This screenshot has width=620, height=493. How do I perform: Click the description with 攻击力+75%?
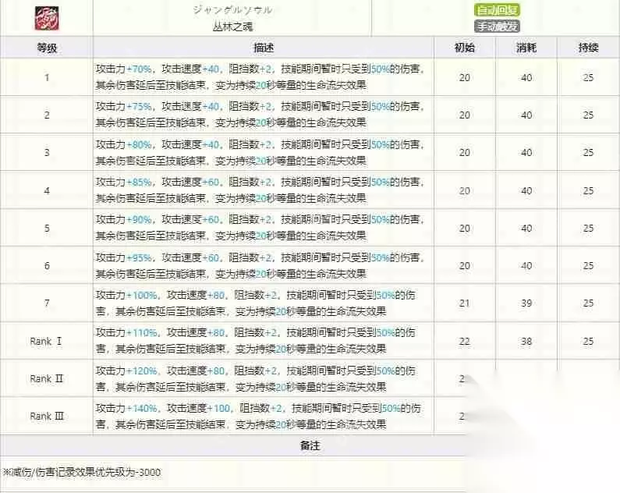point(260,115)
